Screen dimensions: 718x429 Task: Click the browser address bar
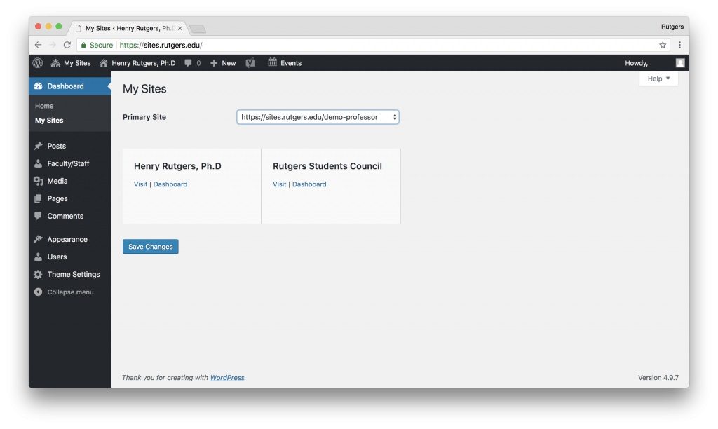coord(280,43)
